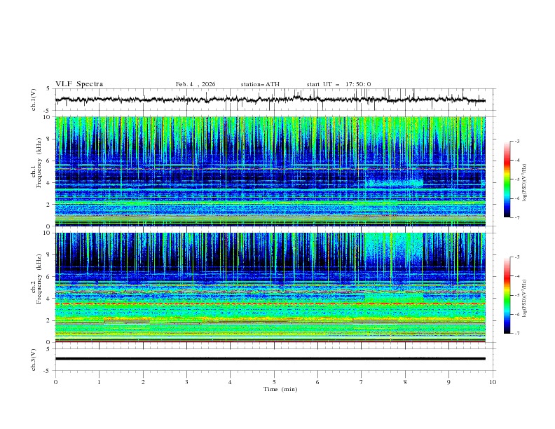
Task: Click time axis tick label "4"
Action: point(230,382)
